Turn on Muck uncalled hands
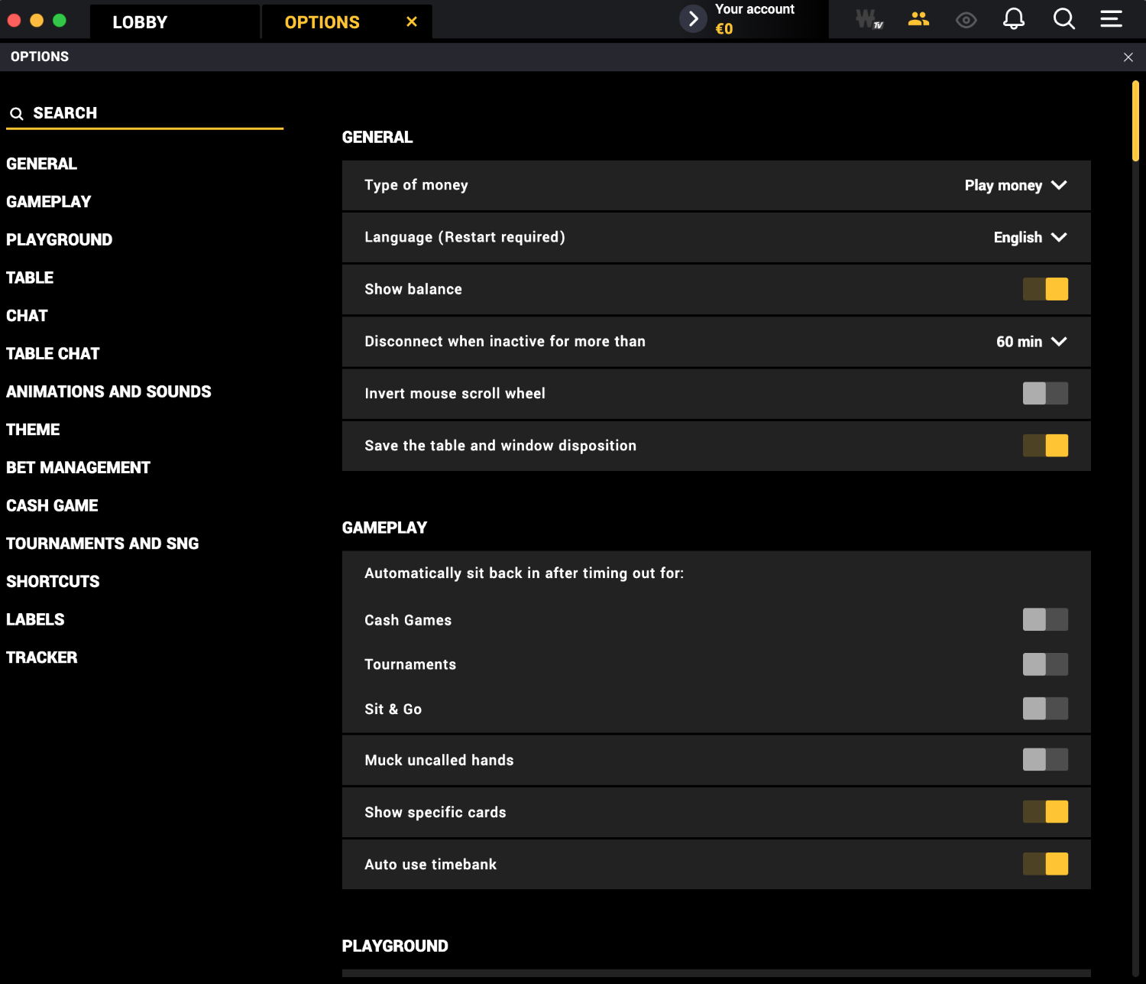Image resolution: width=1146 pixels, height=984 pixels. coord(1045,759)
